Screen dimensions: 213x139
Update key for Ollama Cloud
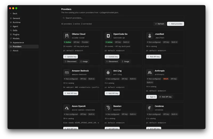click(x=71, y=57)
